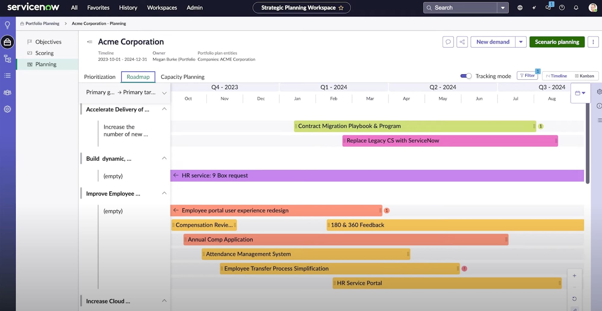Toggle Tracking mode switch
This screenshot has height=311, width=602.
(x=466, y=76)
